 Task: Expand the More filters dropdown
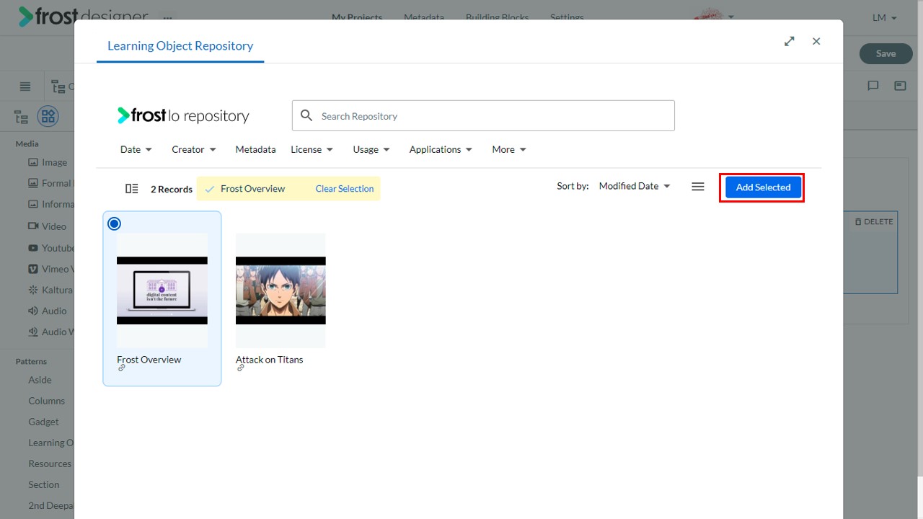(509, 149)
